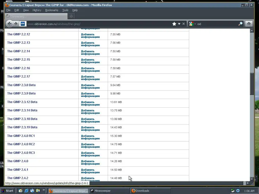This screenshot has width=259, height=194.
Task: Open the History menu
Action: [37, 10]
